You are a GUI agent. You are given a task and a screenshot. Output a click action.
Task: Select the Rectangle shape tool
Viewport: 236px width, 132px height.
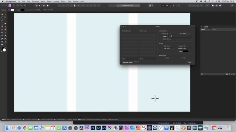pyautogui.click(x=2, y=42)
